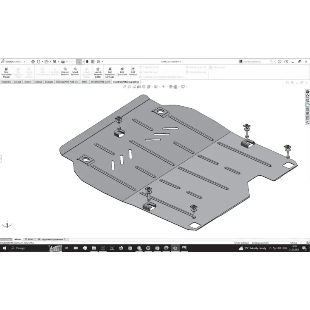
Task: Launch Template Editor
Action: coord(98,73)
